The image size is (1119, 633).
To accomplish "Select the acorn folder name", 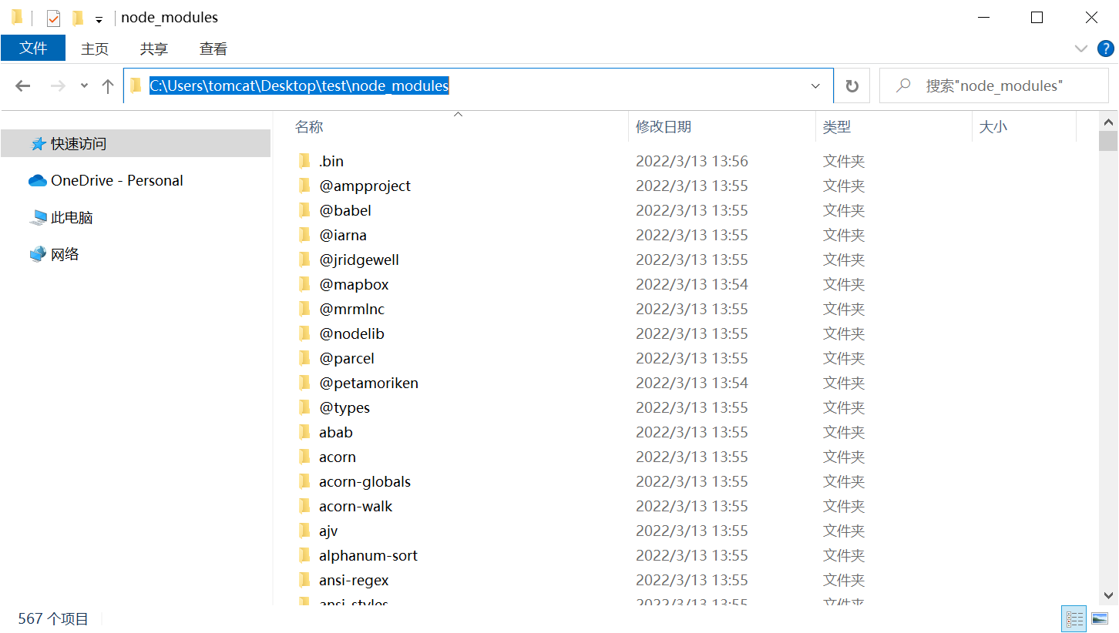I will (x=338, y=457).
